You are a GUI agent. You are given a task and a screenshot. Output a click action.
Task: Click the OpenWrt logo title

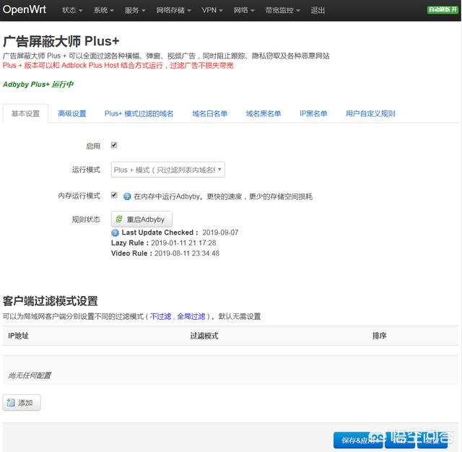tap(24, 9)
